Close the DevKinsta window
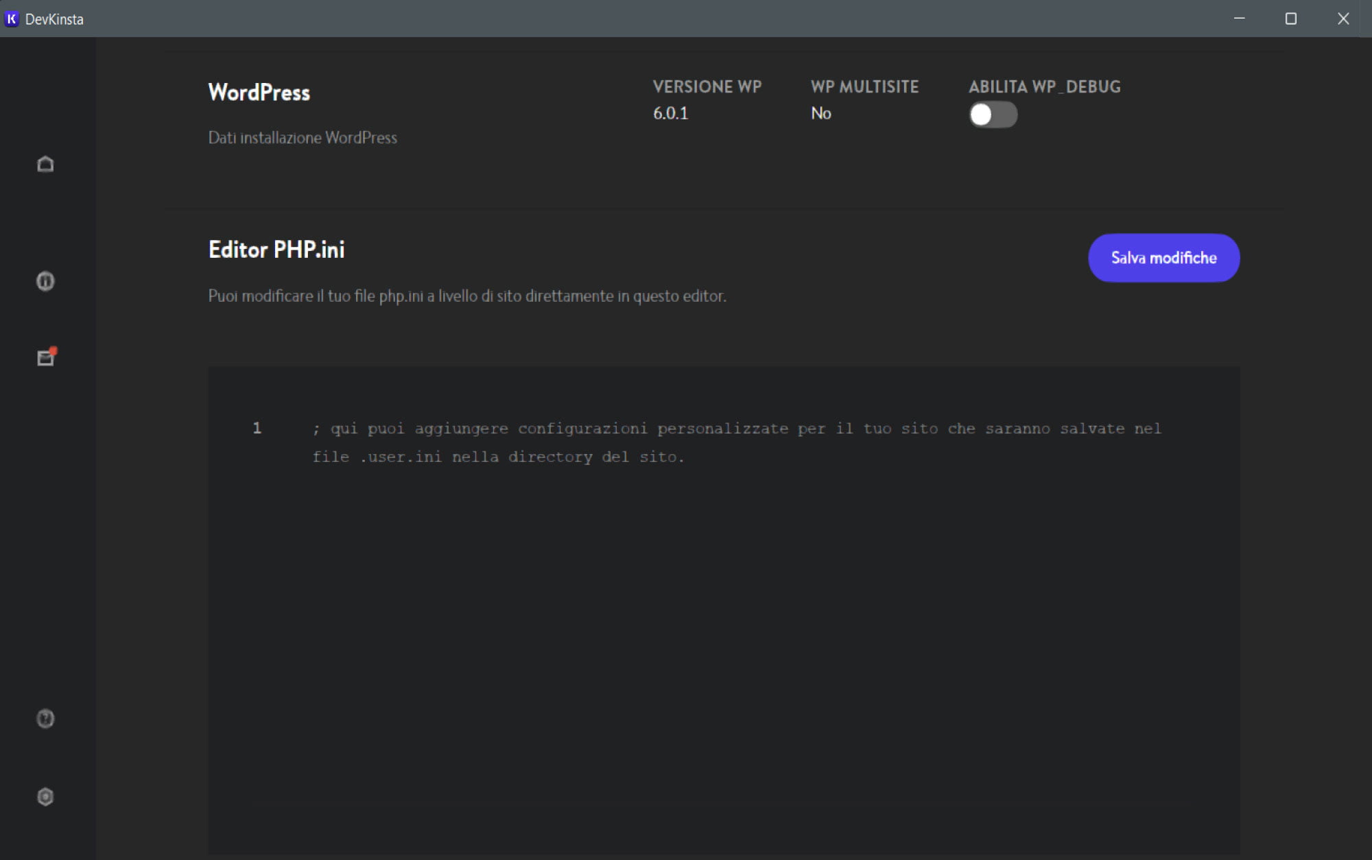Viewport: 1372px width, 860px height. [1343, 19]
